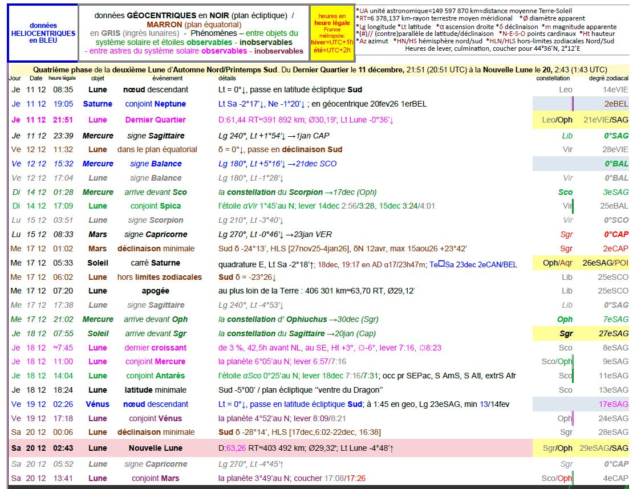Select the 'constellation' column header
Screen dimensions: 637x489
[553, 78]
